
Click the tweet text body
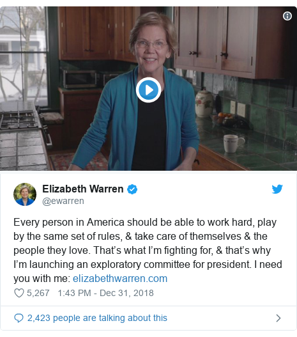point(148,250)
